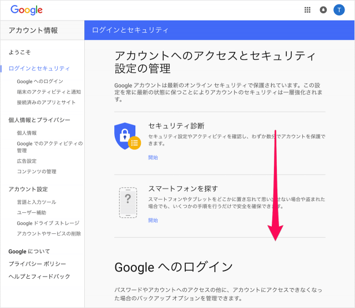
Task: Select ログインとセキュリティ in the sidebar
Action: point(39,69)
